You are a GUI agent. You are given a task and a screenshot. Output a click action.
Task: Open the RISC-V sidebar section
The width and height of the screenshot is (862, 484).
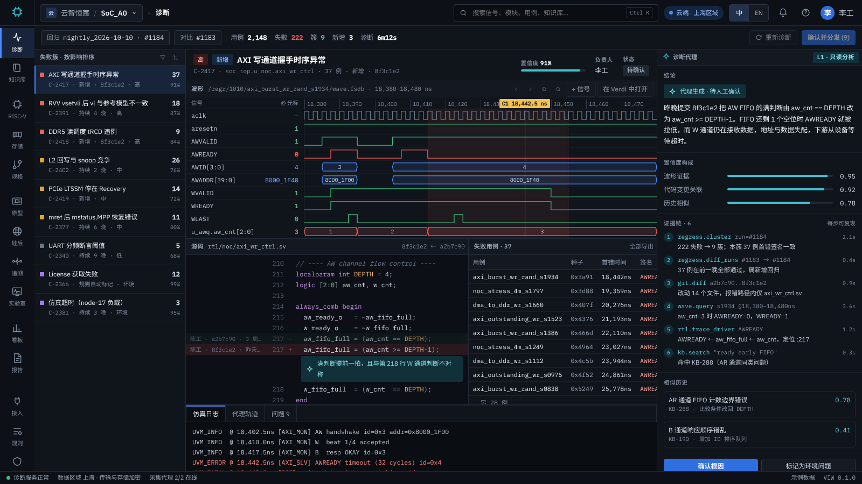point(17,109)
